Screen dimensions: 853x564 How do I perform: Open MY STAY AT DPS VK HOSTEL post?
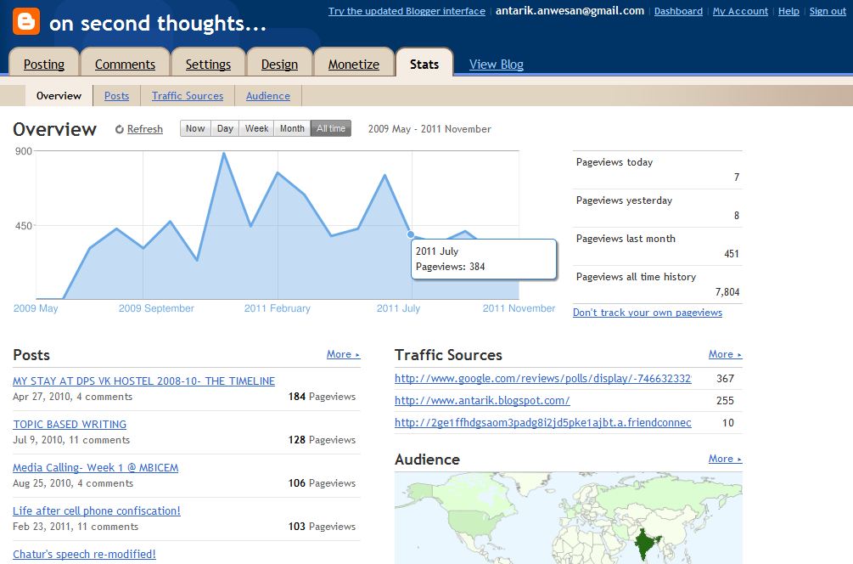pyautogui.click(x=143, y=381)
